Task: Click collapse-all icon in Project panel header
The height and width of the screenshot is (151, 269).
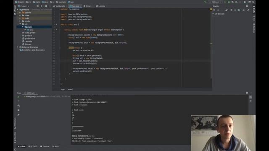Action: point(41,6)
